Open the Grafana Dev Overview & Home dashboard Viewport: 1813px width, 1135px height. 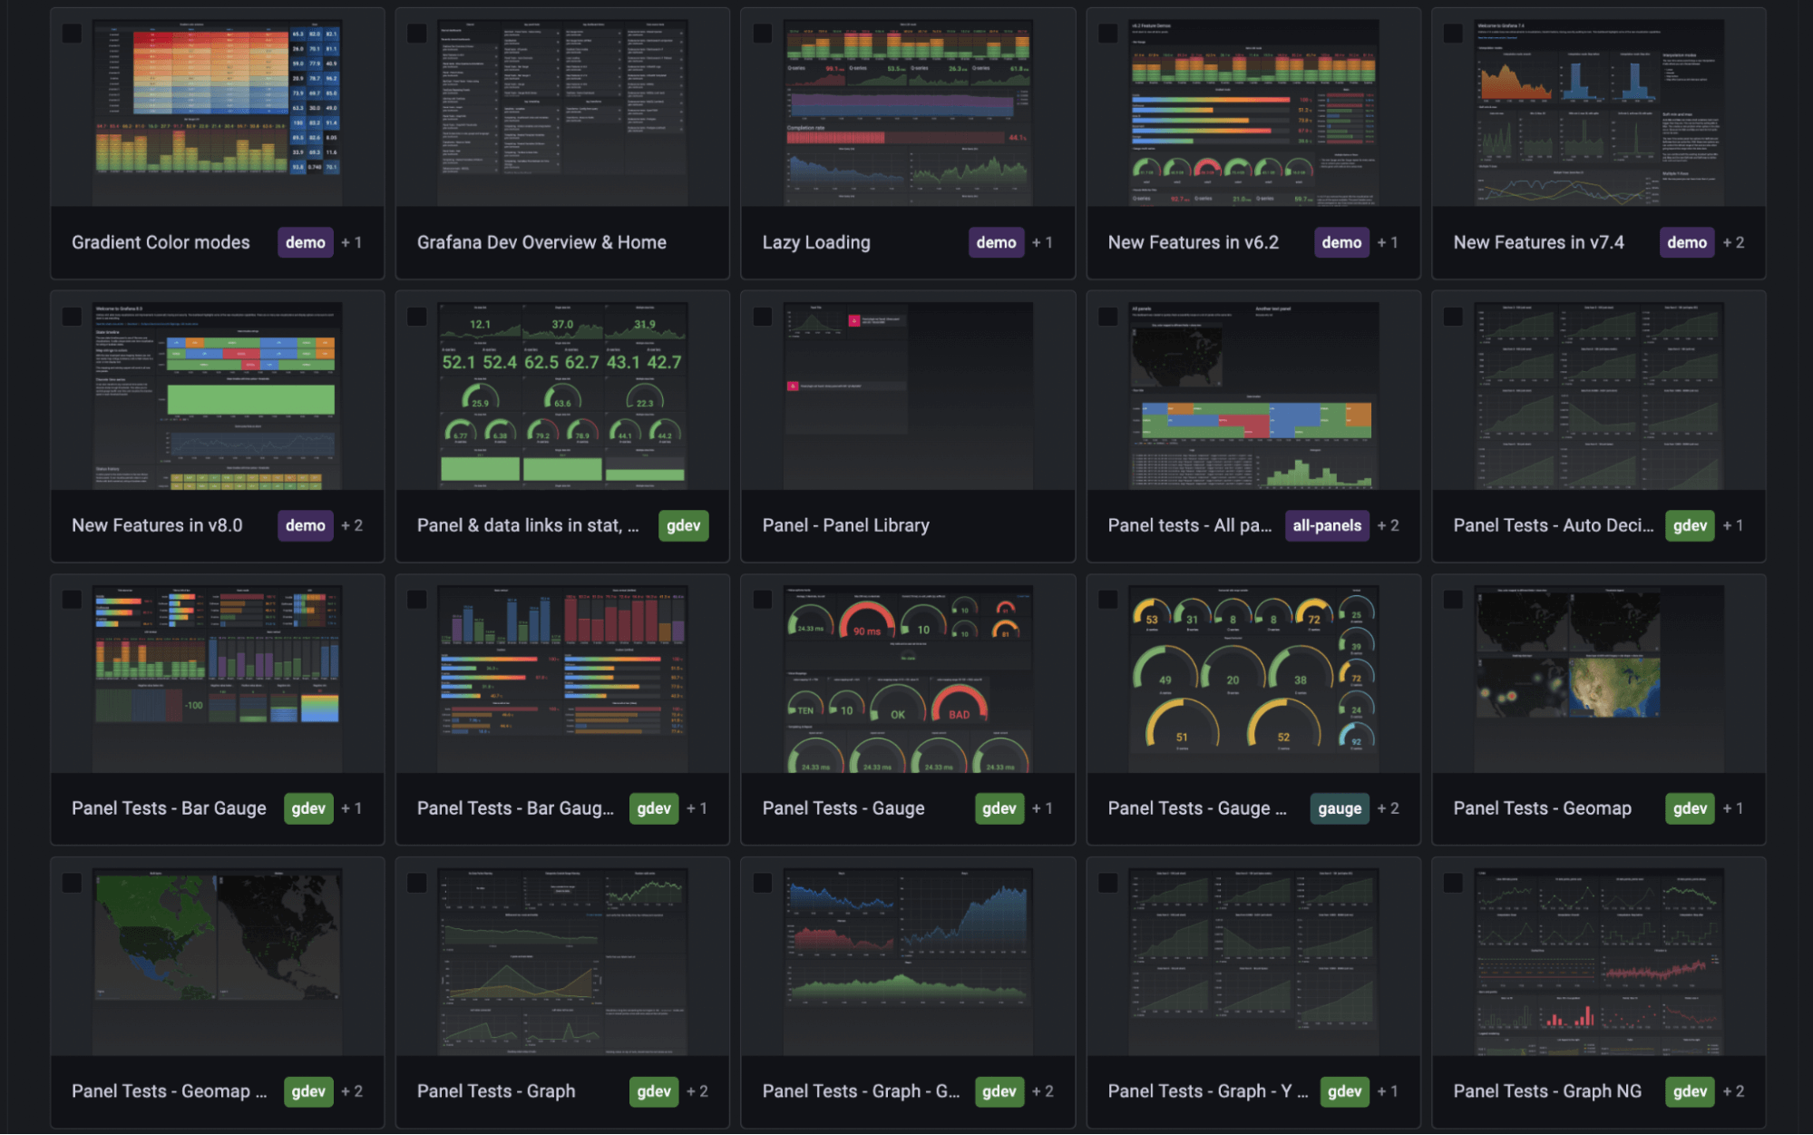(541, 242)
